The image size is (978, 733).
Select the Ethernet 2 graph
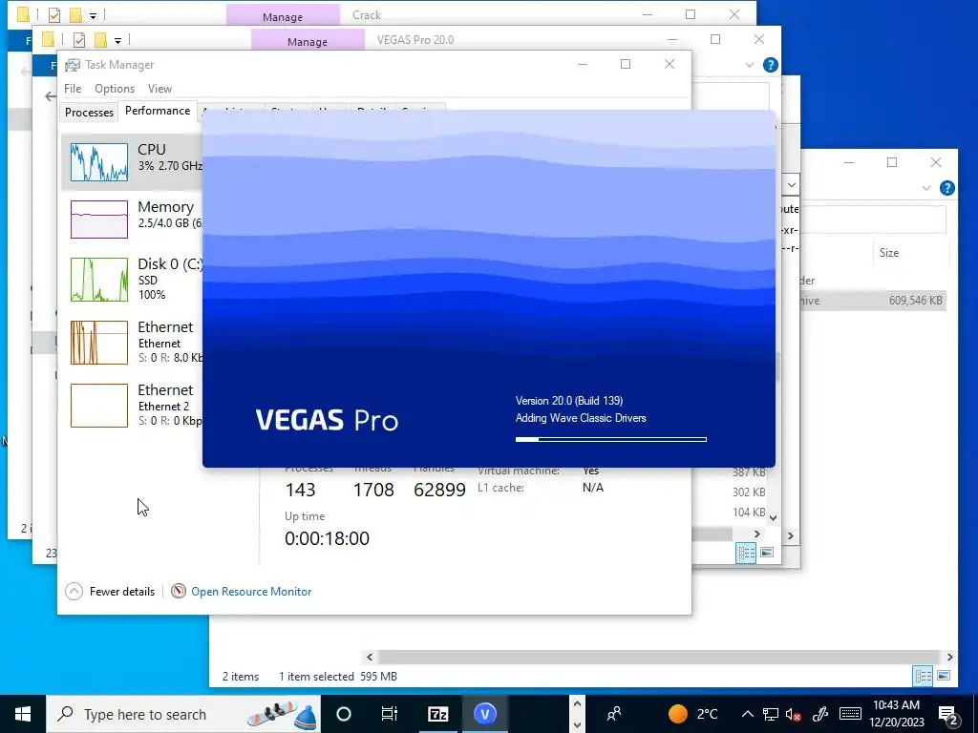click(x=132, y=405)
